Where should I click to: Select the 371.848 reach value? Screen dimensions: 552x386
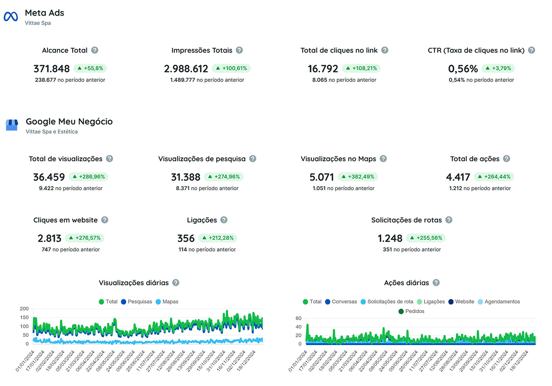pyautogui.click(x=52, y=69)
